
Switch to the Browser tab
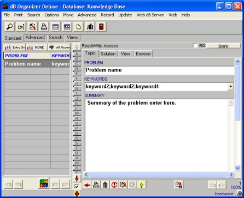tap(143, 54)
